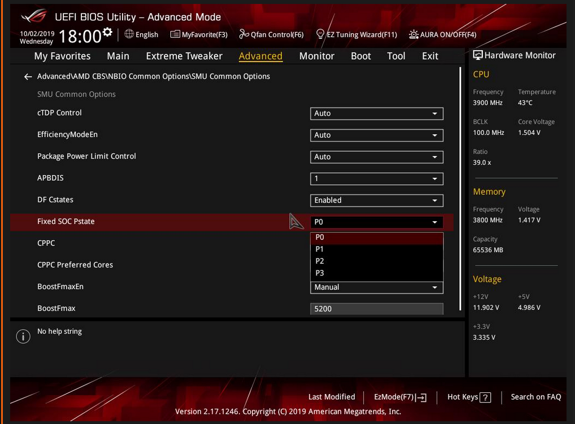
Task: Click the EzMode exit arrow icon
Action: 422,397
